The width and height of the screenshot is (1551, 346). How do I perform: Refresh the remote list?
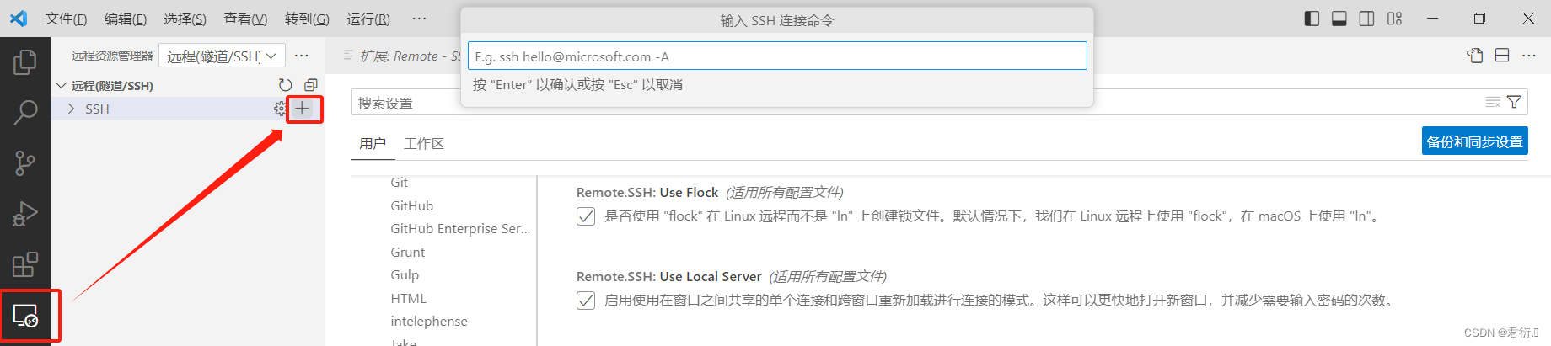pyautogui.click(x=286, y=85)
